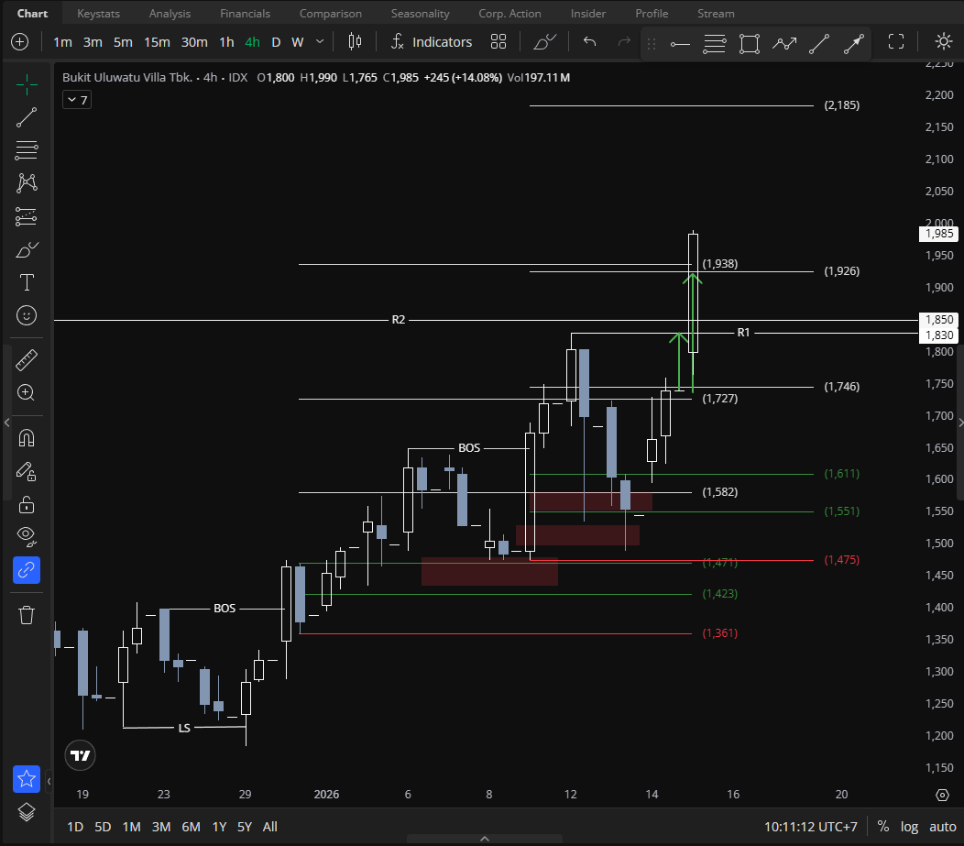
Task: Open the candlestick chart type selector
Action: (x=355, y=42)
